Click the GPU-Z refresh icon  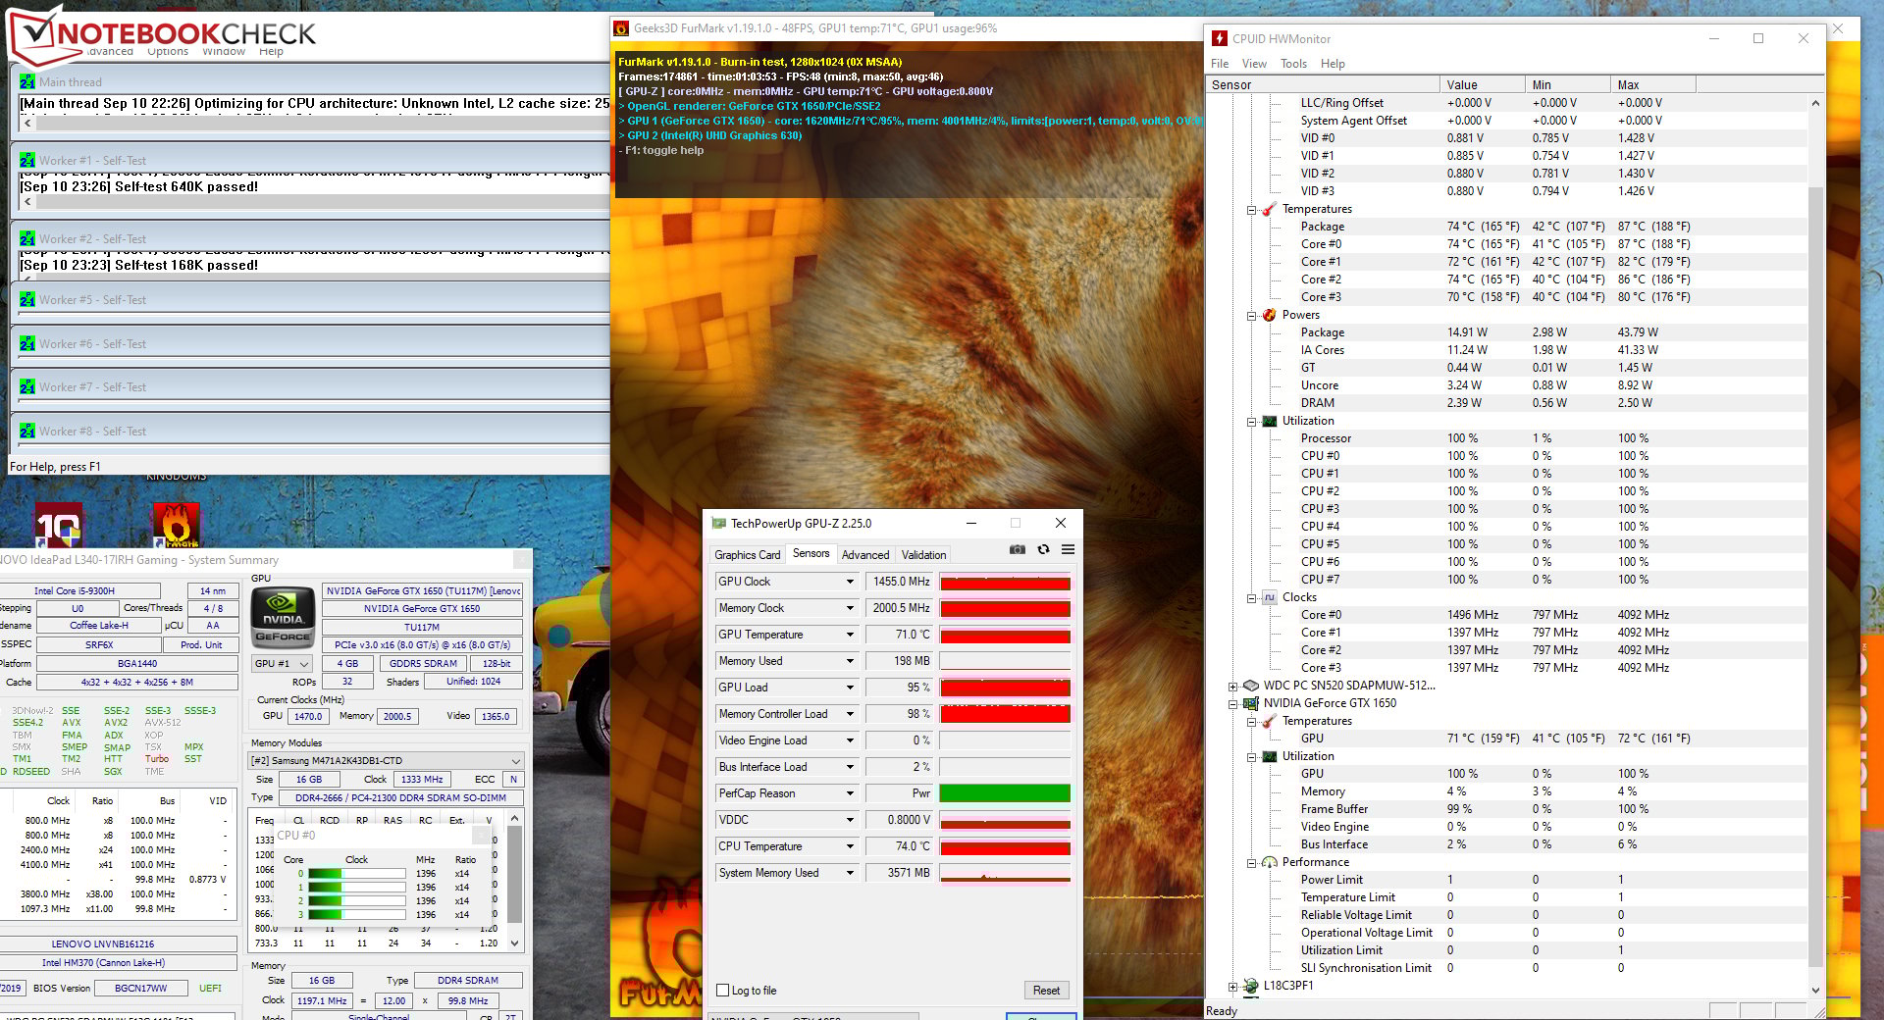pos(1043,549)
